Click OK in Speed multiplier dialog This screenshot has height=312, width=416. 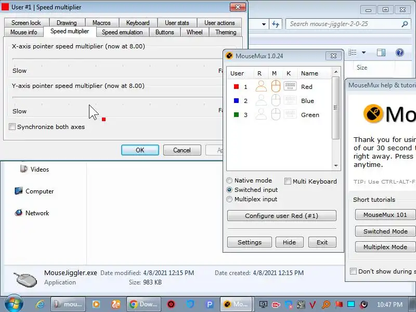140,150
